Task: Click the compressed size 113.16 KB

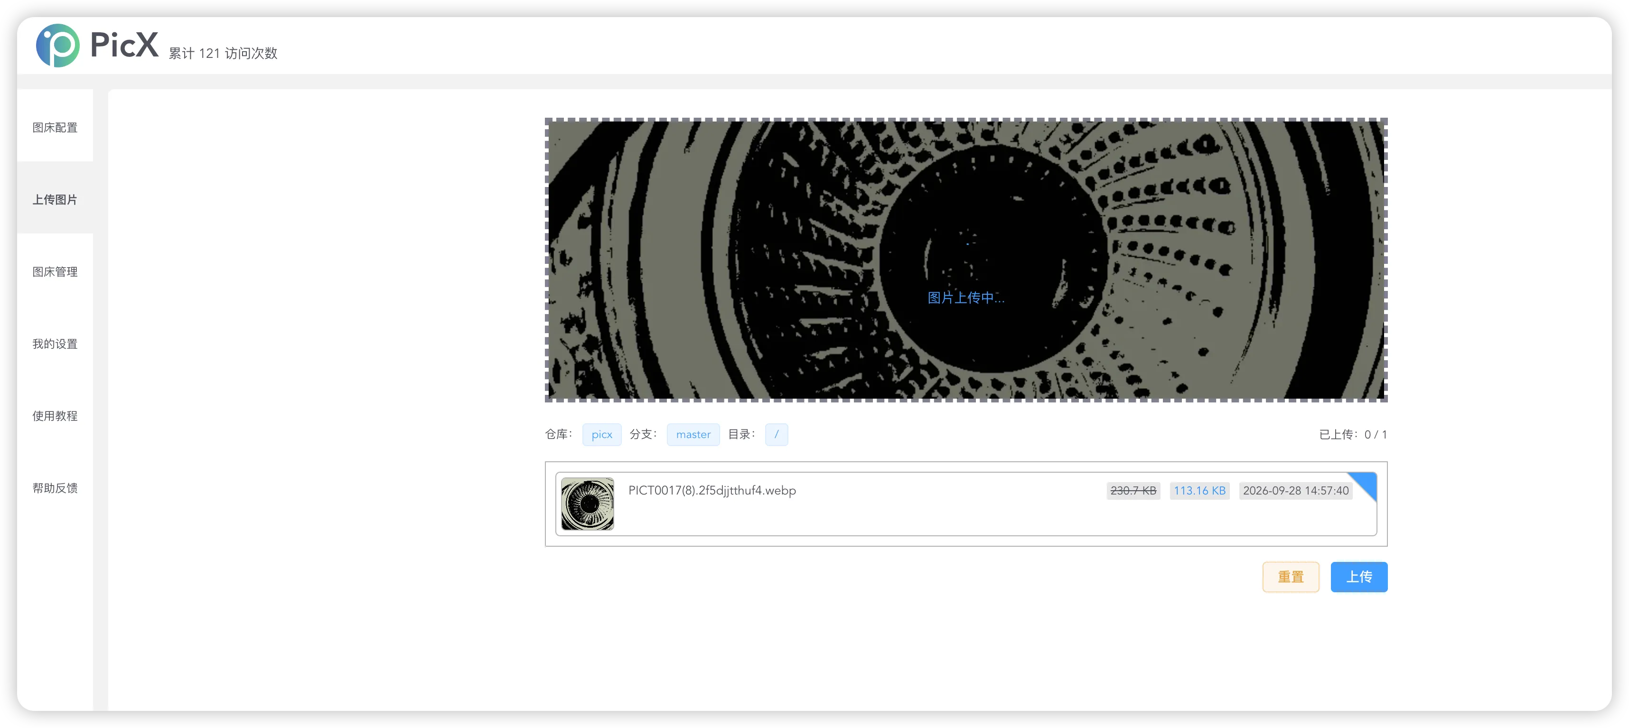Action: 1199,491
